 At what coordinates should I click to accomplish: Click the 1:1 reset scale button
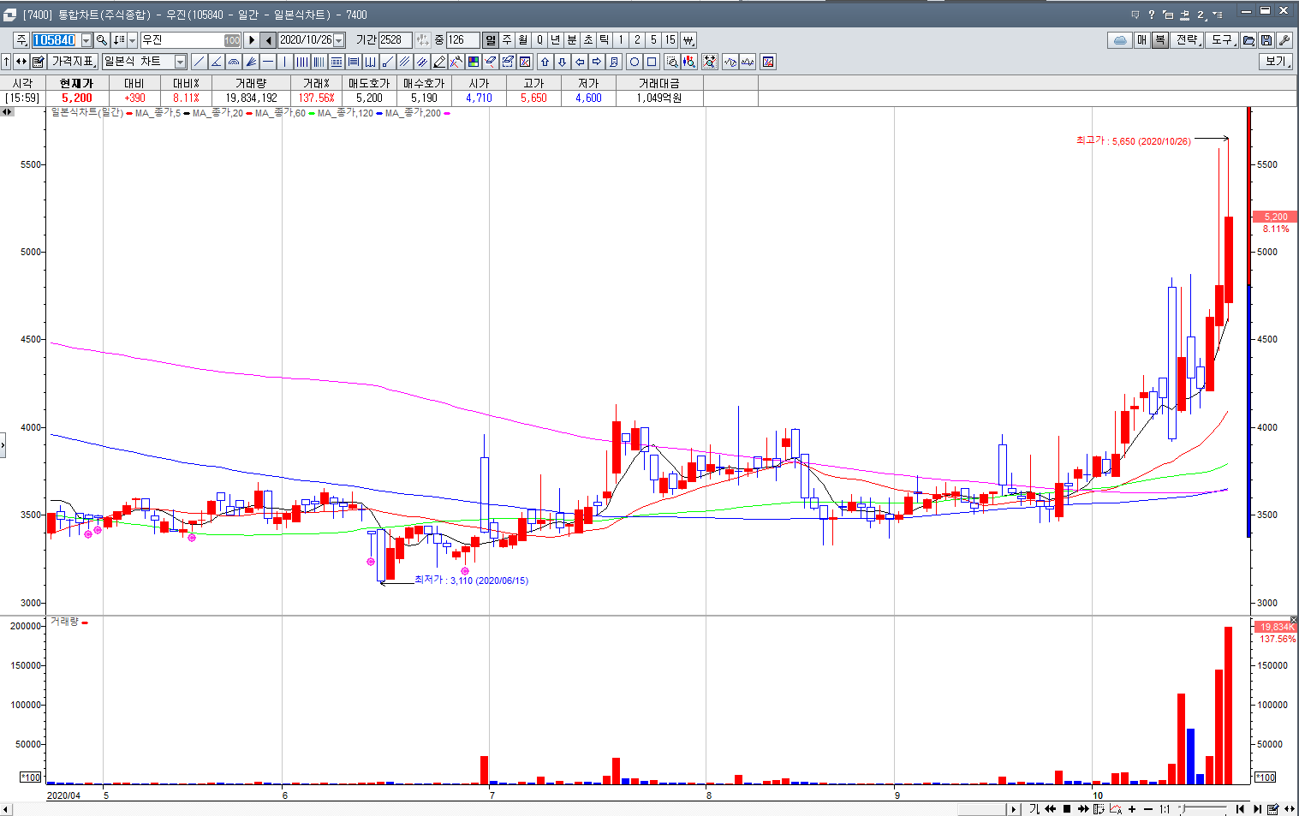1165,809
